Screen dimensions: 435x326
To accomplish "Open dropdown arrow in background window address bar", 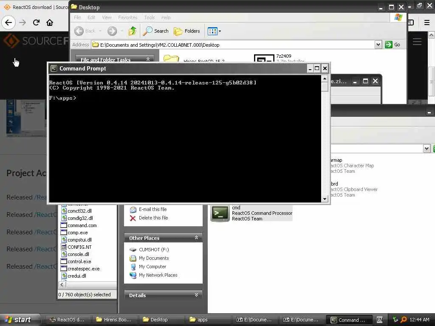I will [x=427, y=149].
